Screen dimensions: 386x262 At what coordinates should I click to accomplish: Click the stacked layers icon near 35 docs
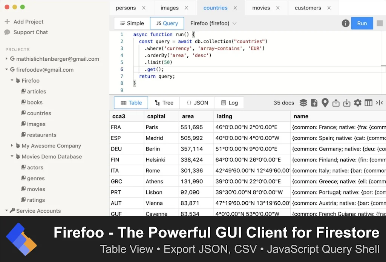pyautogui.click(x=303, y=103)
